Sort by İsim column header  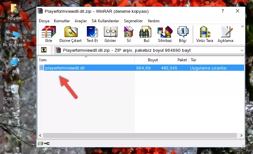(86, 60)
